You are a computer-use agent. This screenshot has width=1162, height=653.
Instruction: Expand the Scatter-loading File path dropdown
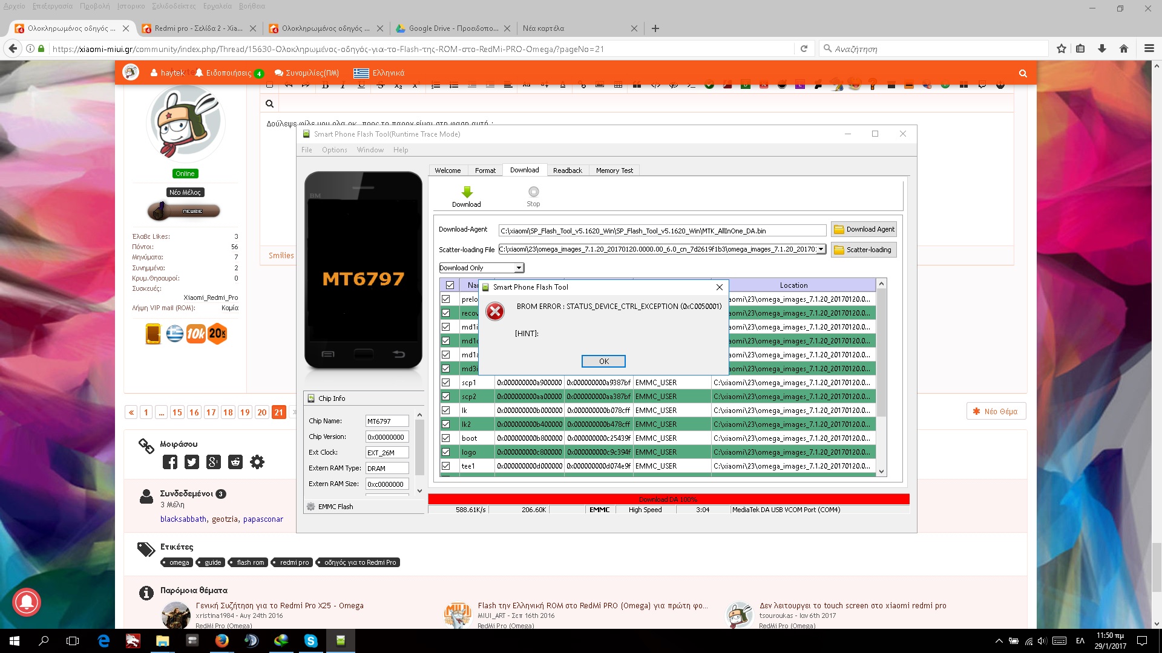point(821,249)
